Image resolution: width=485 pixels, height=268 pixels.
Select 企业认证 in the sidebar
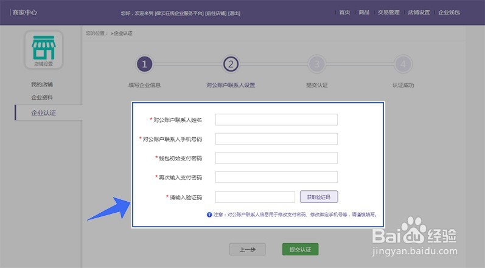[x=49, y=112]
